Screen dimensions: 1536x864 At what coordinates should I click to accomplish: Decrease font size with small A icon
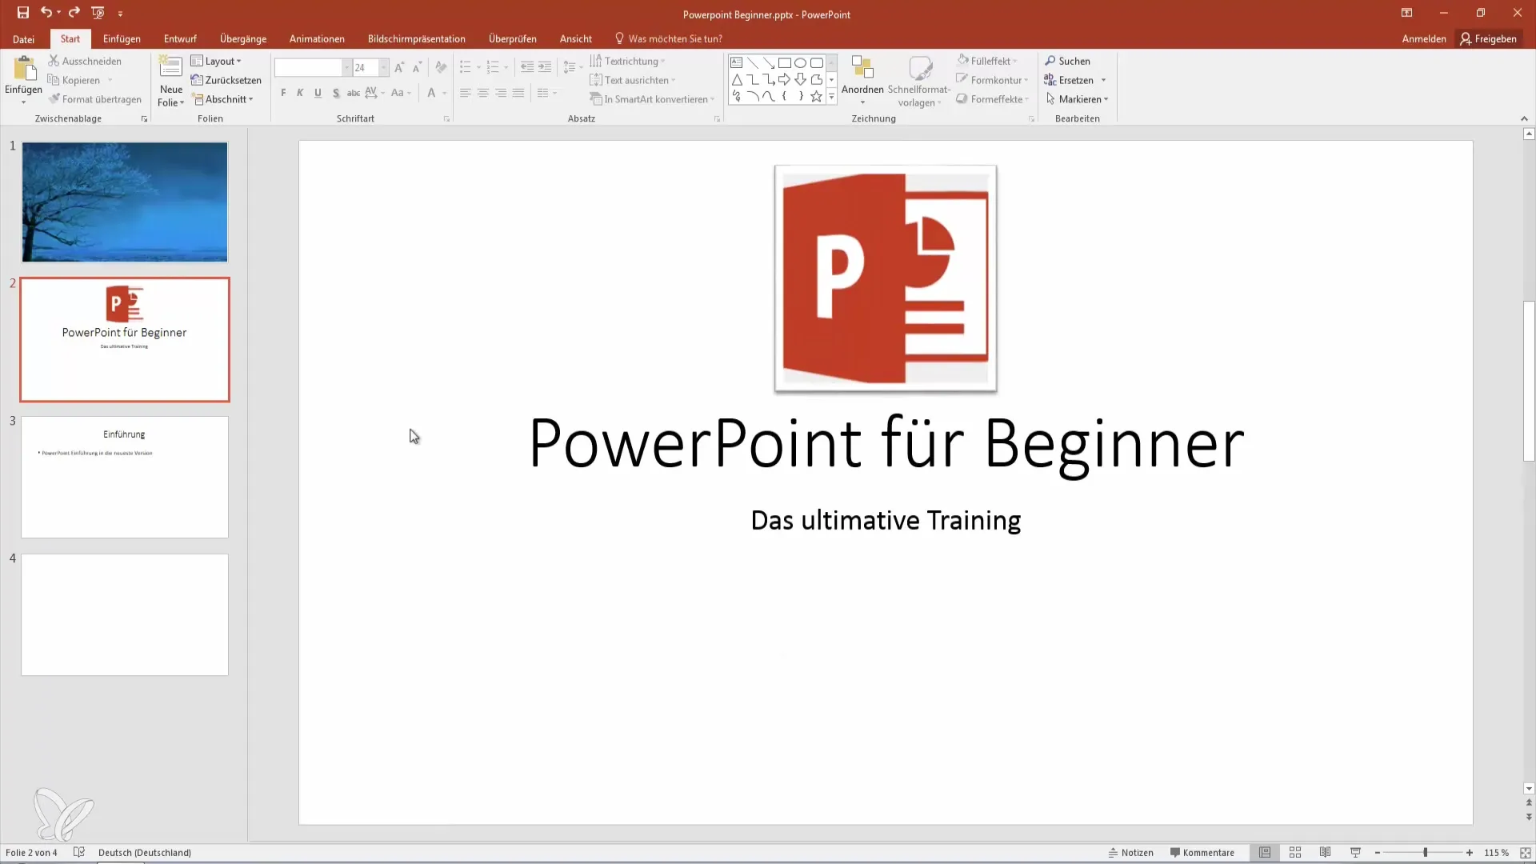point(417,68)
